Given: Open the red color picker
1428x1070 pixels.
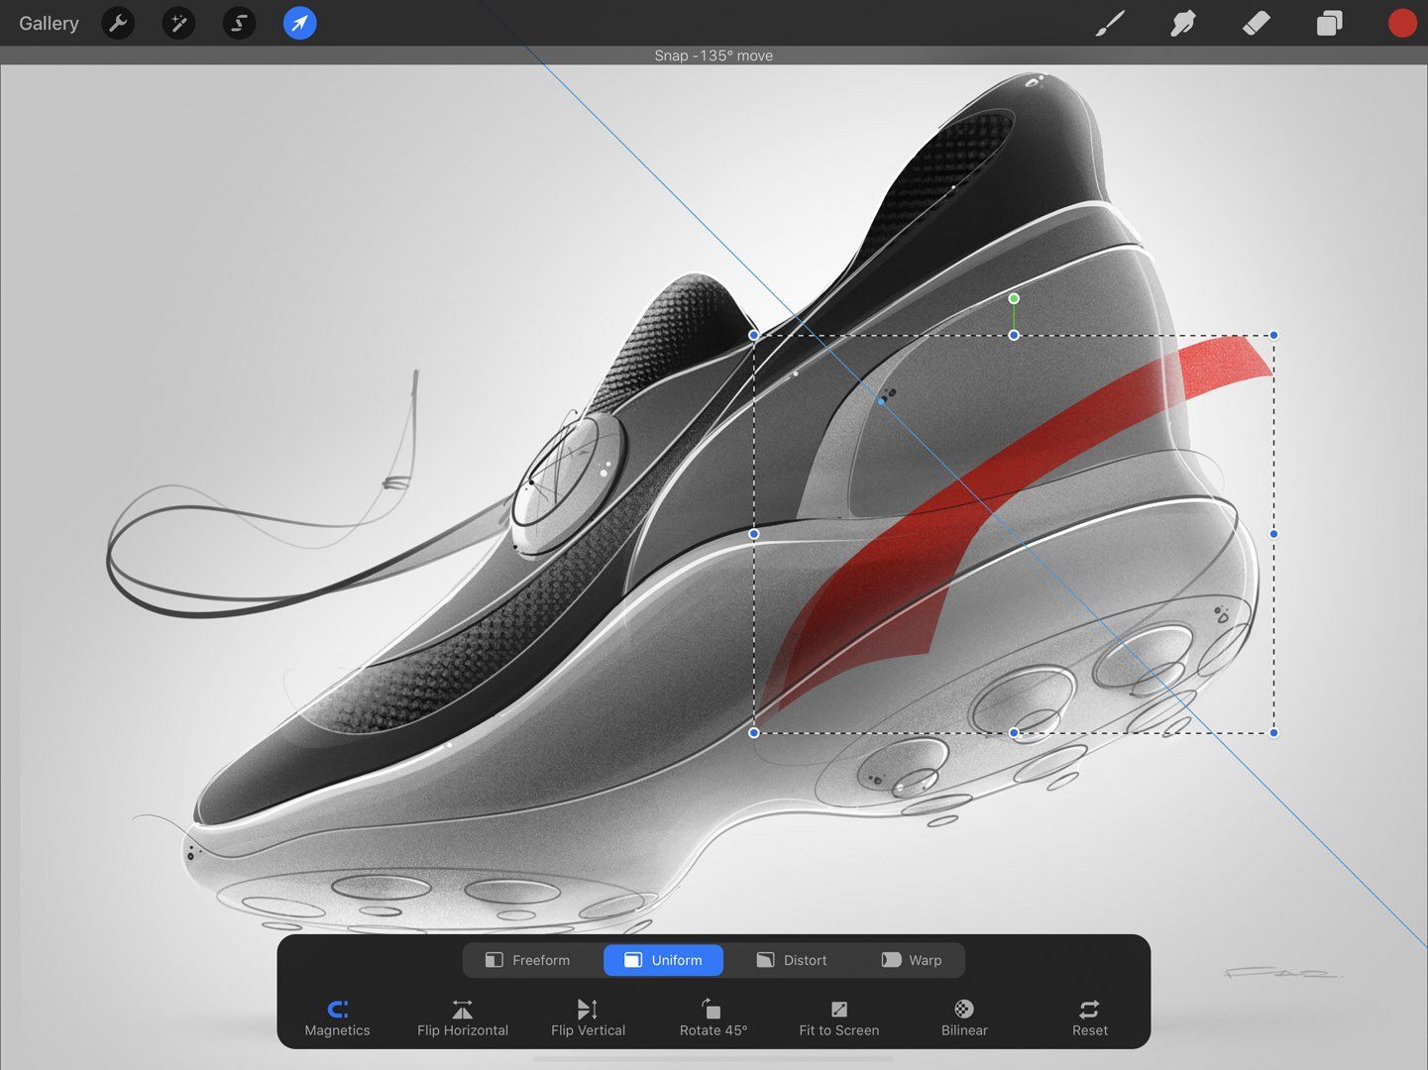Looking at the screenshot, I should click(1401, 23).
